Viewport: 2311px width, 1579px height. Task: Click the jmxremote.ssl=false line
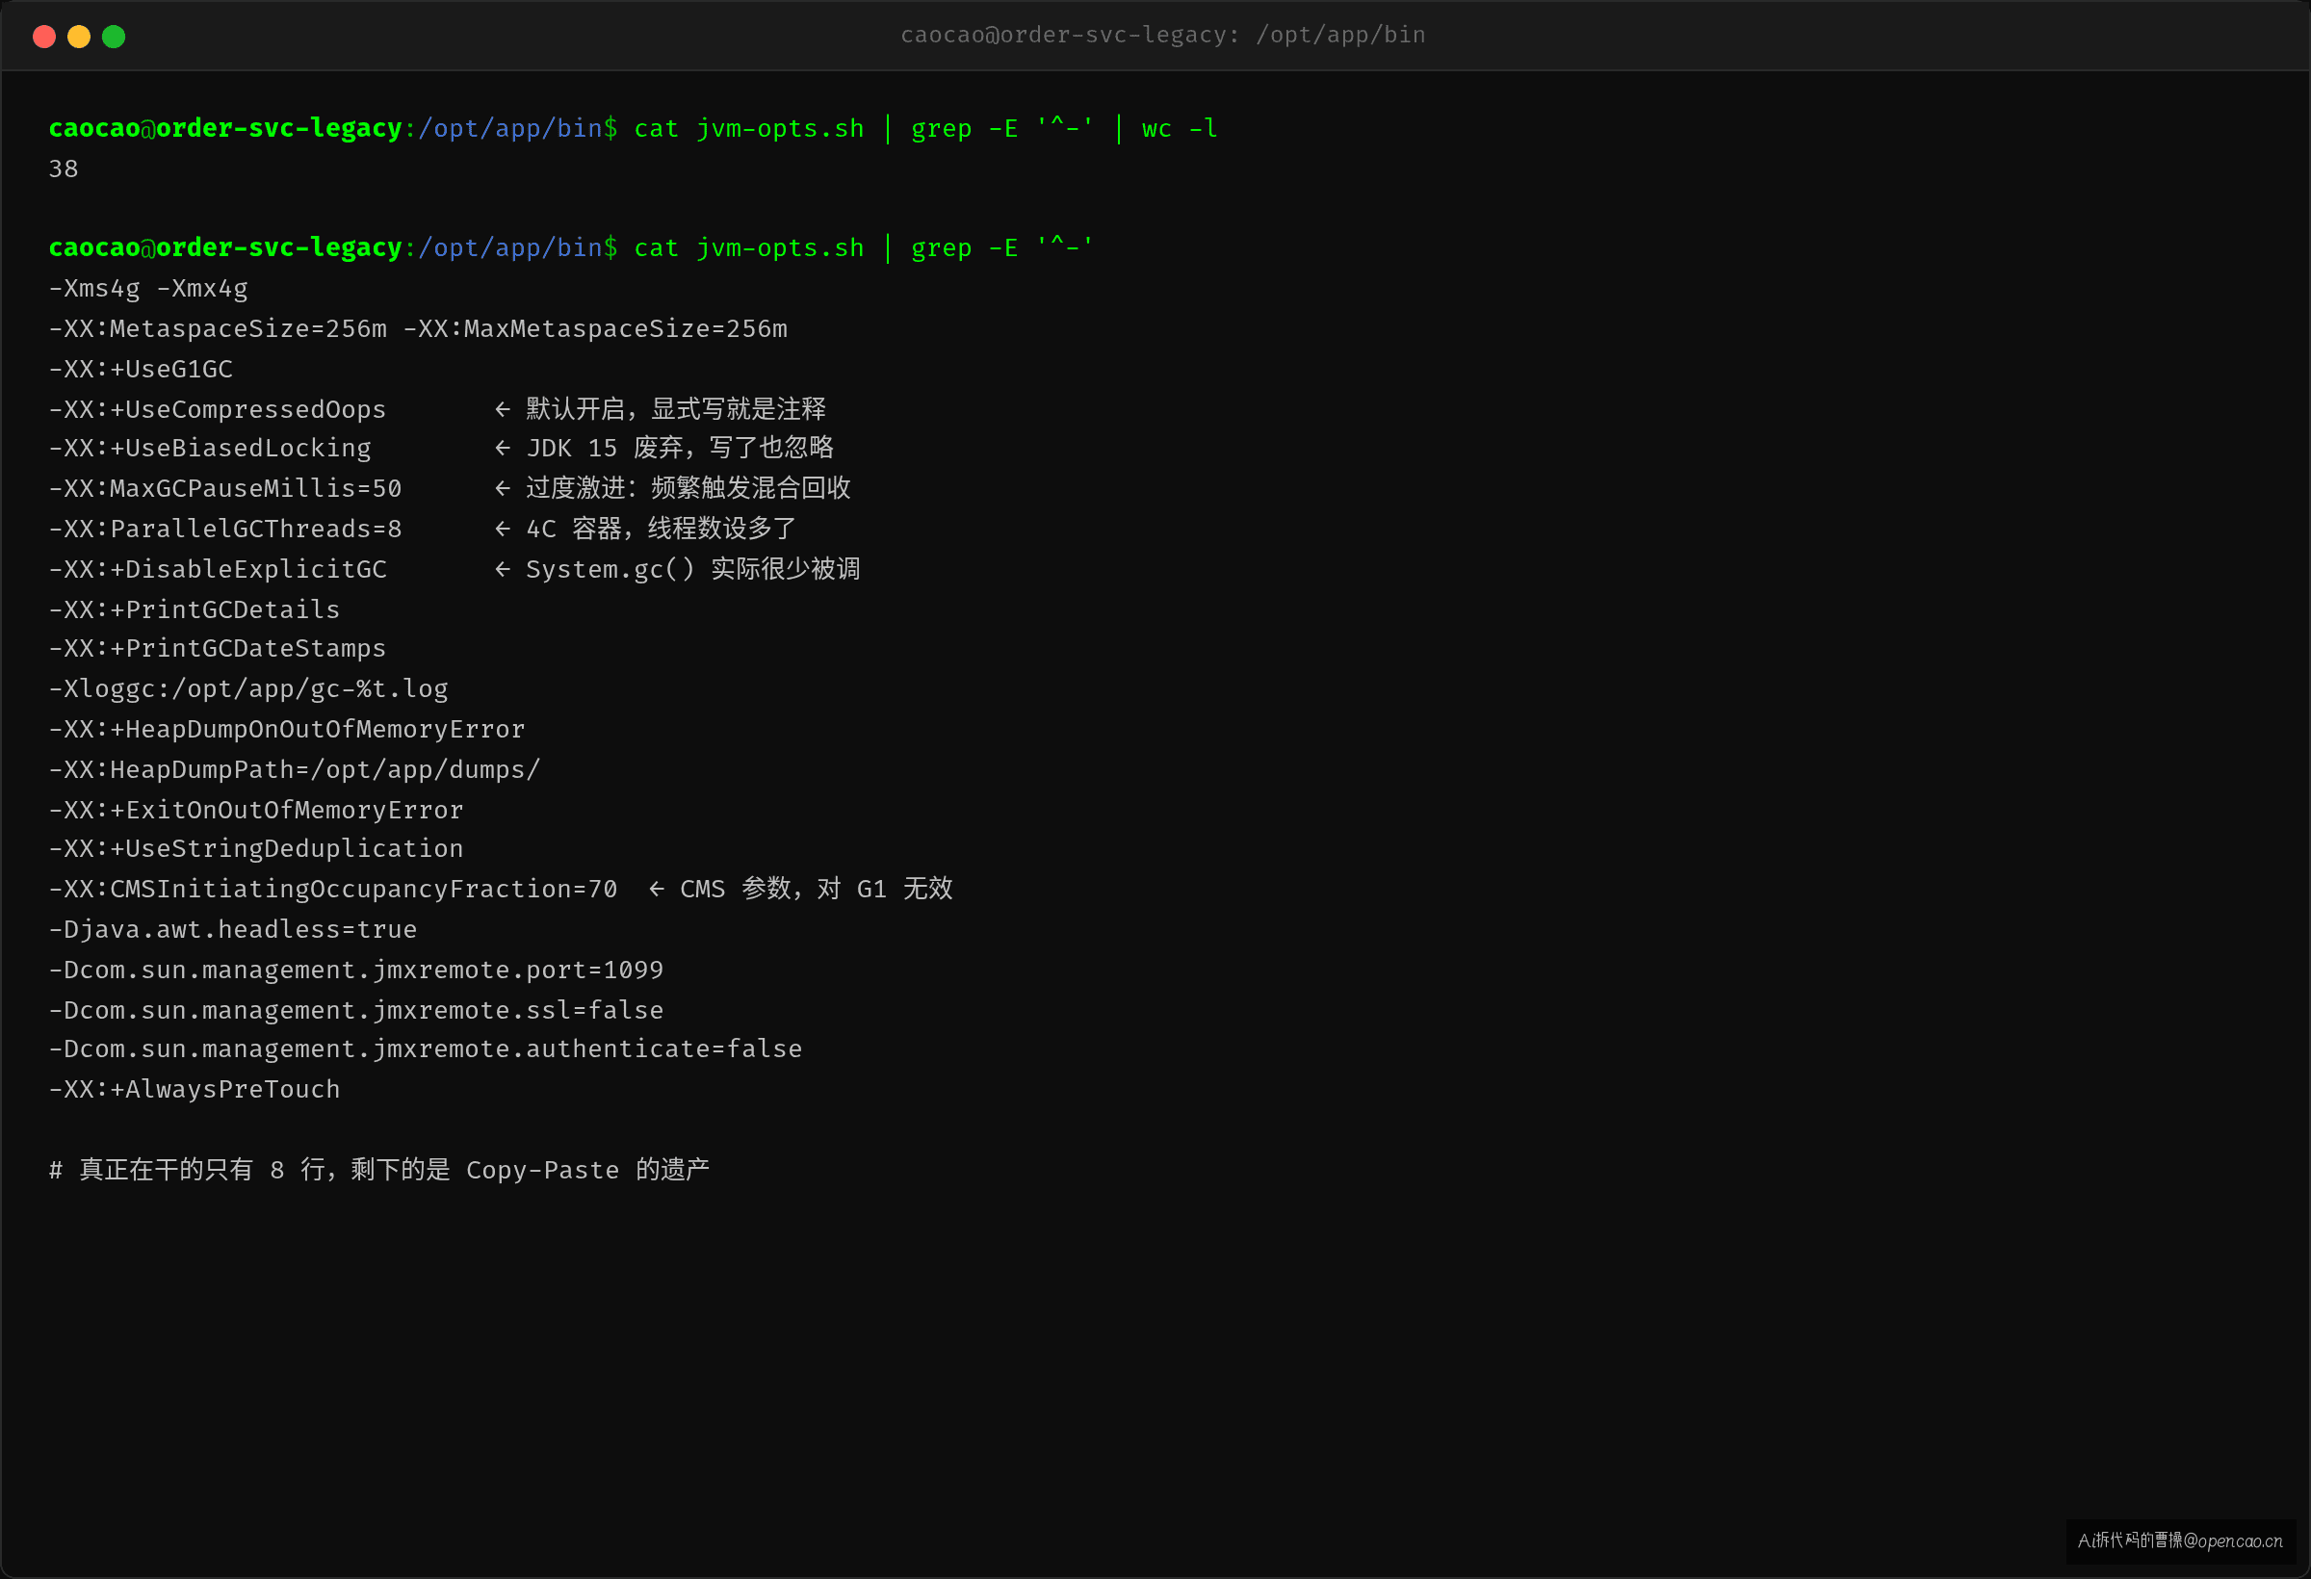(356, 1010)
